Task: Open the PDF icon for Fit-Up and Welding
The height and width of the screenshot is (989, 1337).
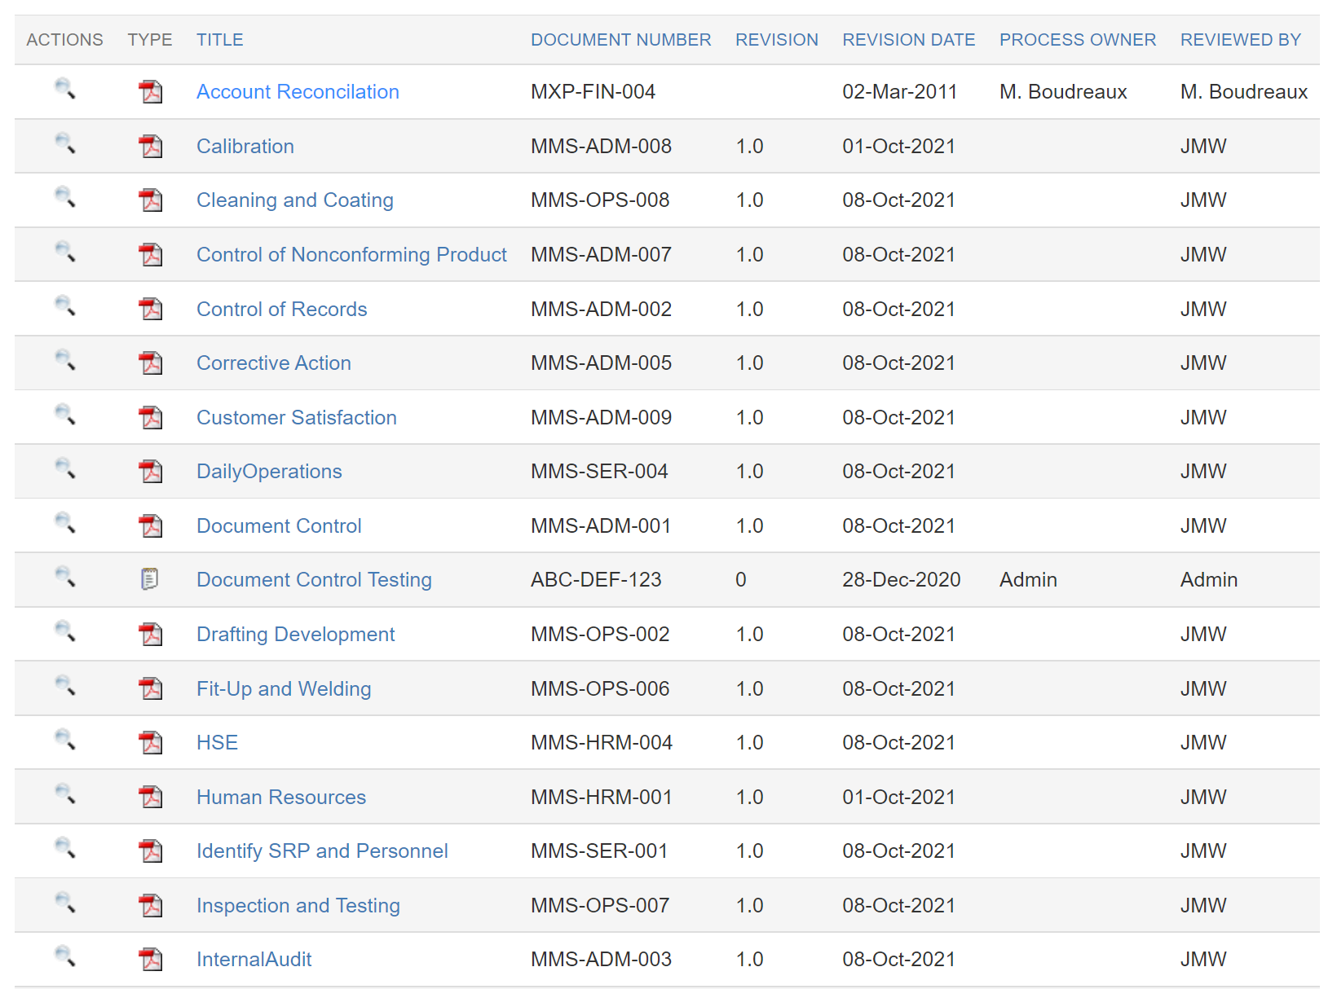Action: 150,688
